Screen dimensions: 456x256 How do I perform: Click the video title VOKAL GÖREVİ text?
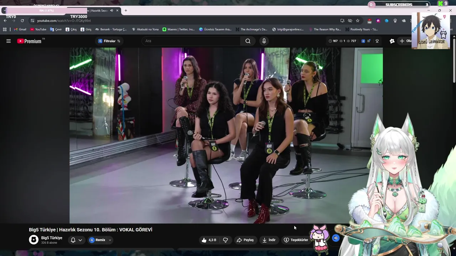tap(136, 230)
